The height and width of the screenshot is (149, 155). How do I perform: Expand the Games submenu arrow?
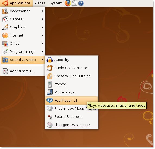(x=43, y=19)
